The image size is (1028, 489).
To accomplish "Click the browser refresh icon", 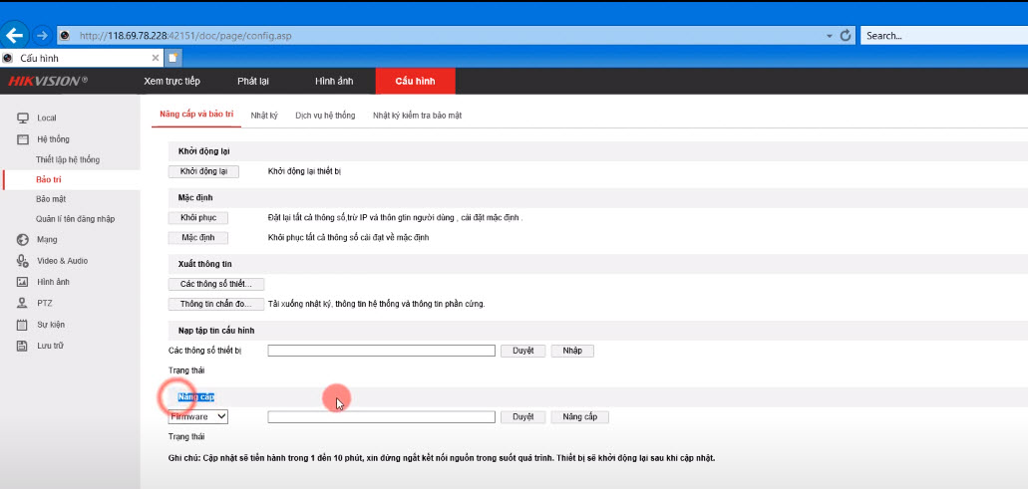I will pyautogui.click(x=846, y=35).
